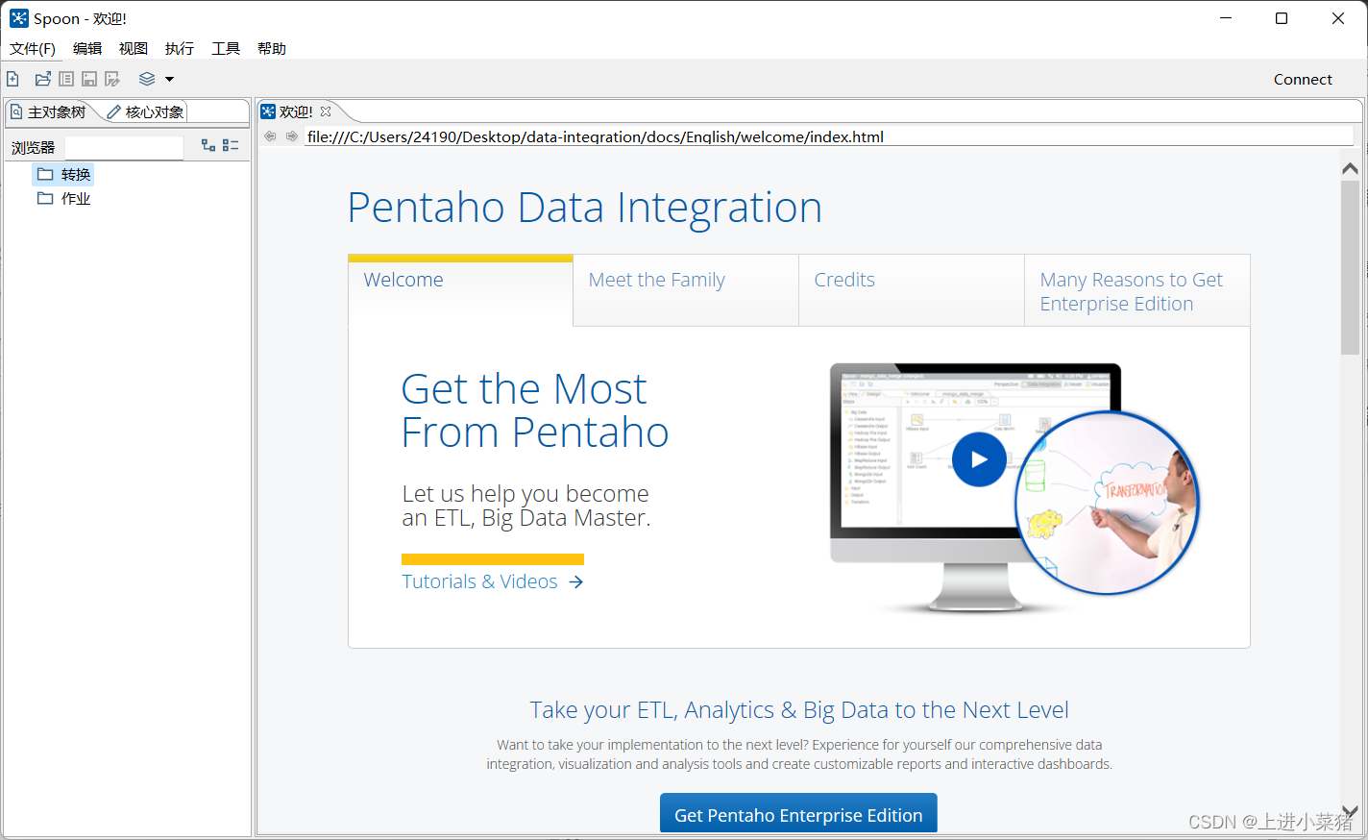Select the 作业 folder in tree
Image resolution: width=1368 pixels, height=840 pixels.
(x=64, y=198)
